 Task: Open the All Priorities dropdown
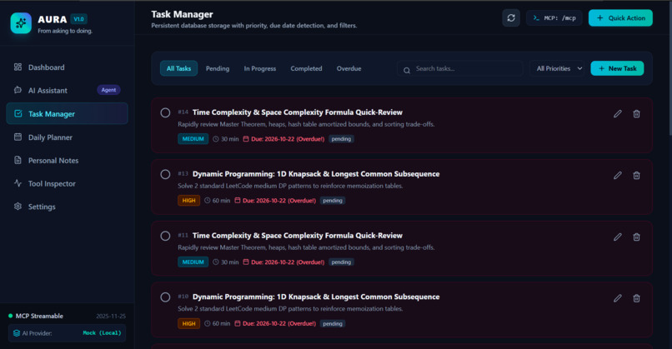pos(557,68)
